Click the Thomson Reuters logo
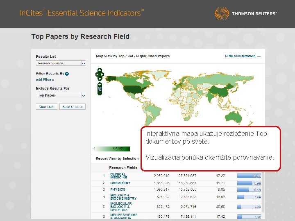 coord(246,14)
